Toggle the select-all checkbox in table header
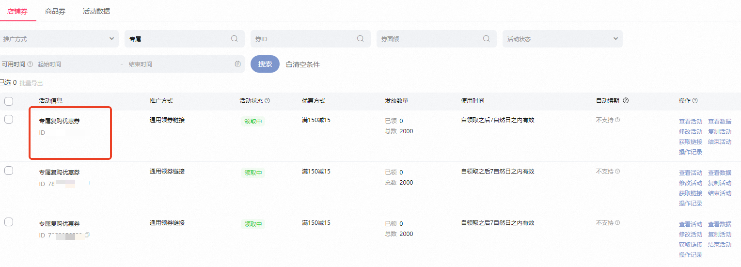 pyautogui.click(x=9, y=101)
